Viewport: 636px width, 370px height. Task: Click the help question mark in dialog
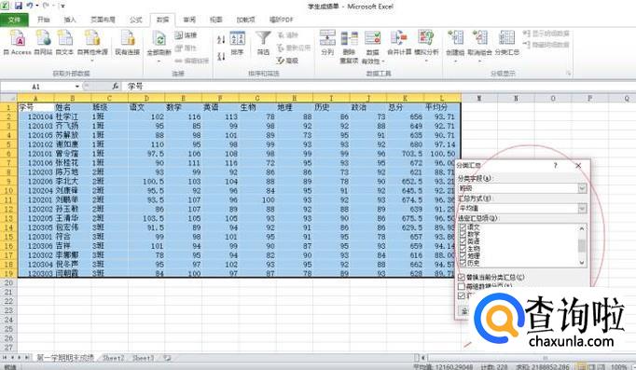point(555,165)
